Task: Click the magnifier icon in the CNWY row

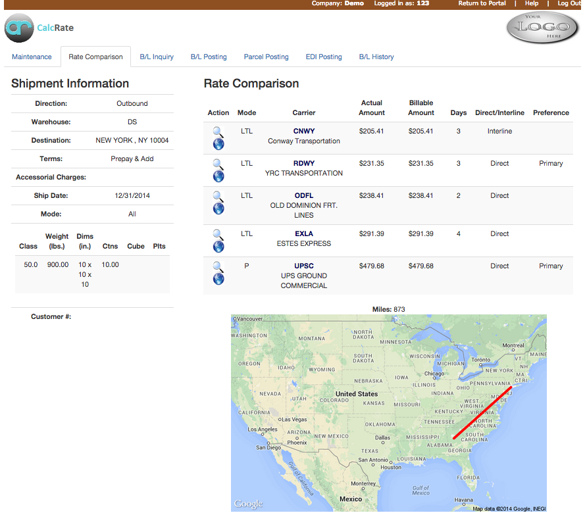Action: click(x=218, y=132)
